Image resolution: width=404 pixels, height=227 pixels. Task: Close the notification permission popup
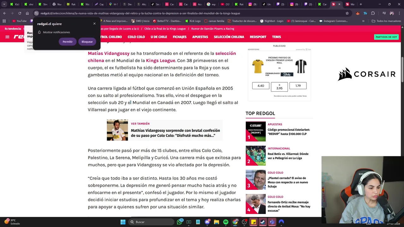pos(94,24)
